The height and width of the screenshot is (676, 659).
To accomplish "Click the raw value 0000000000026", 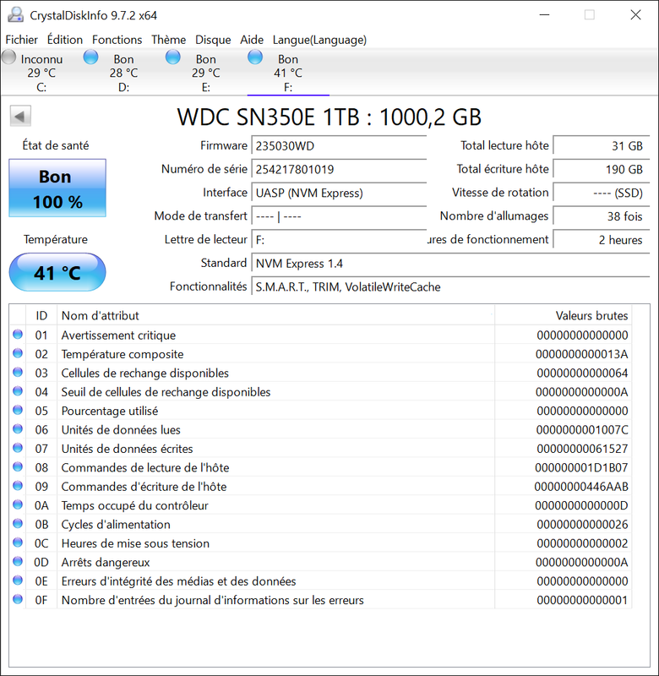I will point(582,525).
